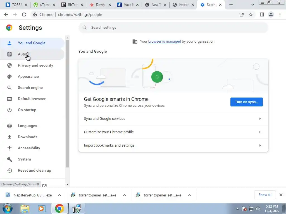Click Turn on sync button
Viewport: 286px width, 214px height.
246,102
